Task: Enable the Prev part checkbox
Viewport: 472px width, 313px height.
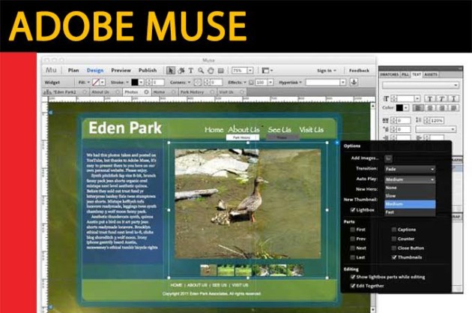Action: click(352, 239)
